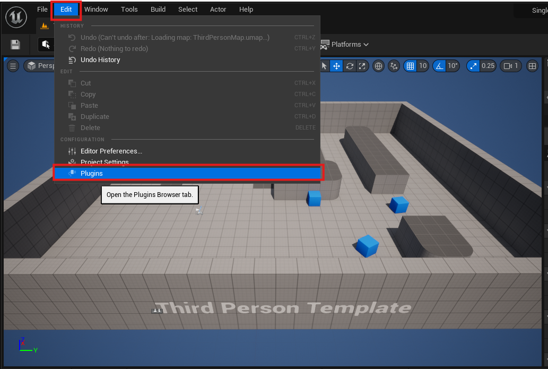Open grid snap size 10 dropdown

(423, 66)
